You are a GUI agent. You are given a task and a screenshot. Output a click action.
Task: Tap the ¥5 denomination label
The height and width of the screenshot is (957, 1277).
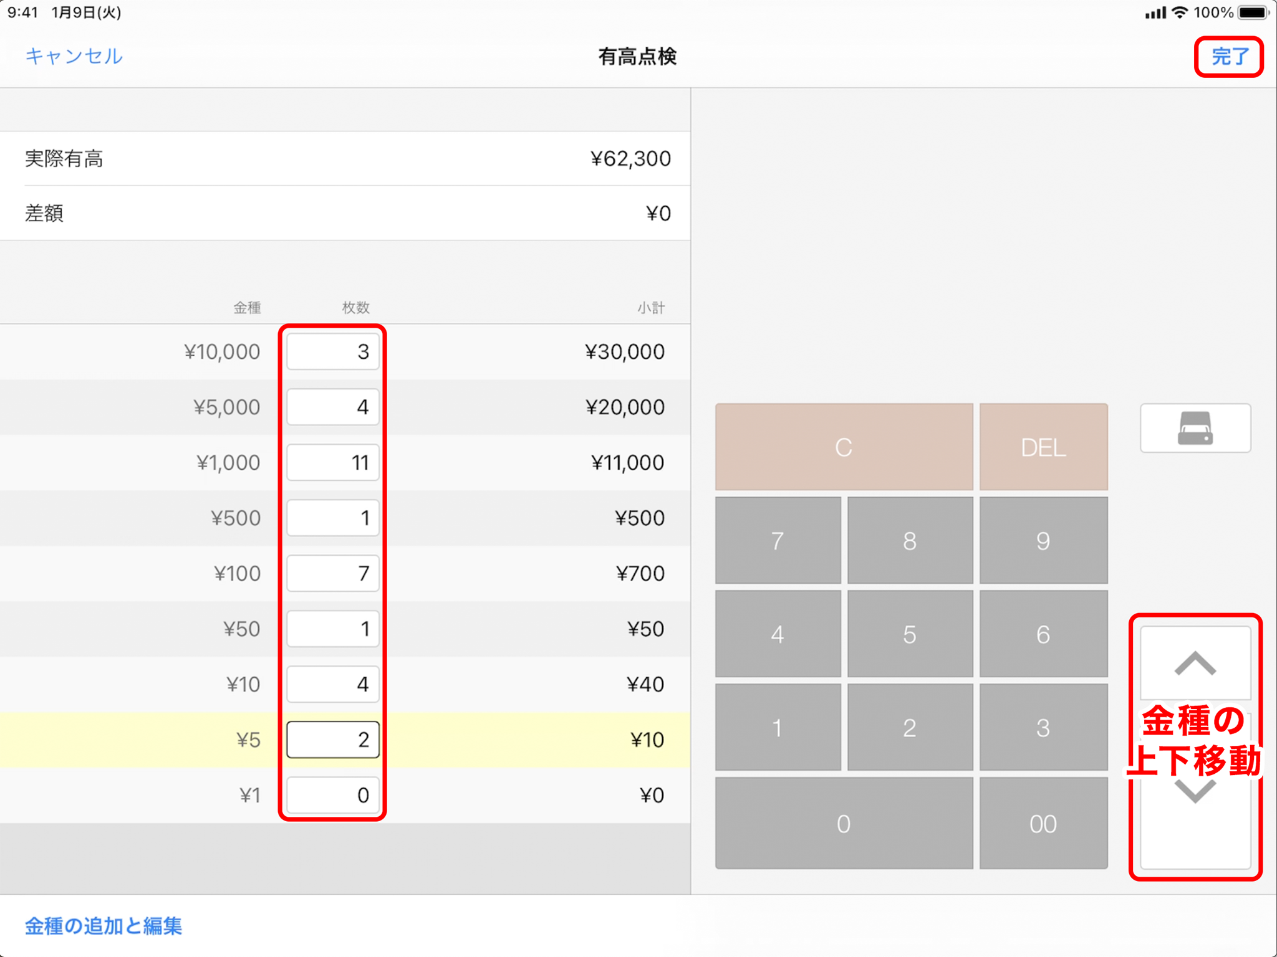pyautogui.click(x=248, y=740)
